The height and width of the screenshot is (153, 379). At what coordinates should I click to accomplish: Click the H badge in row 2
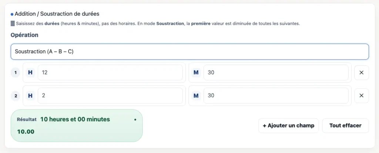pos(30,96)
